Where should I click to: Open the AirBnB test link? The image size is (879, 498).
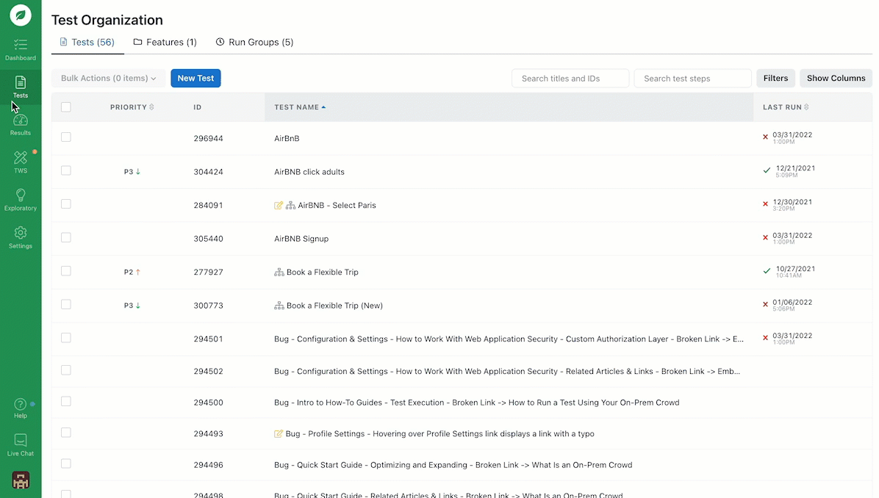(x=287, y=138)
